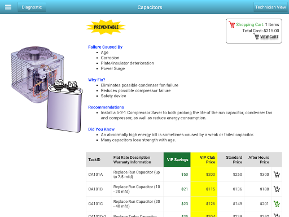
Task: Switch to Technician View
Action: [x=270, y=7]
